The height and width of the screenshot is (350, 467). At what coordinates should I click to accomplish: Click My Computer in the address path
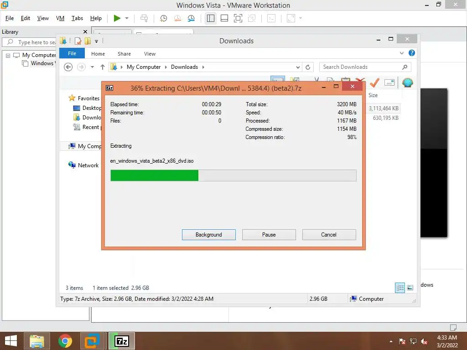click(x=144, y=67)
